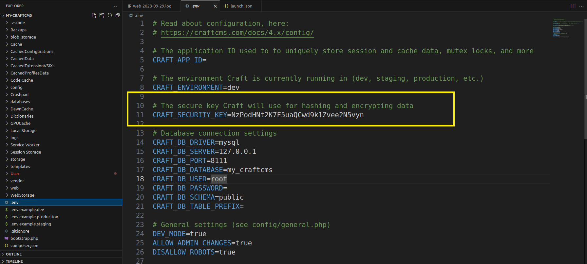Viewport: 587px width, 264px height.
Task: Click the New File icon in Explorer
Action: click(94, 15)
